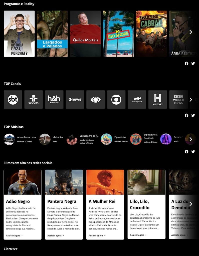Image resolution: width=199 pixels, height=256 pixels.
Task: Show more channels with right arrow
Action: [x=191, y=100]
